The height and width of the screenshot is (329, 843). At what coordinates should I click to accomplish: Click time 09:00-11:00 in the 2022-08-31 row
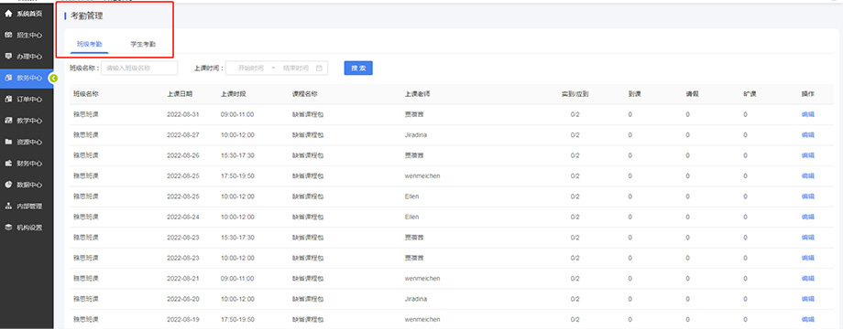pos(237,114)
